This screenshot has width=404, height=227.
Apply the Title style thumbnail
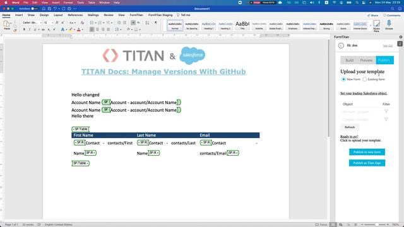[x=242, y=25]
